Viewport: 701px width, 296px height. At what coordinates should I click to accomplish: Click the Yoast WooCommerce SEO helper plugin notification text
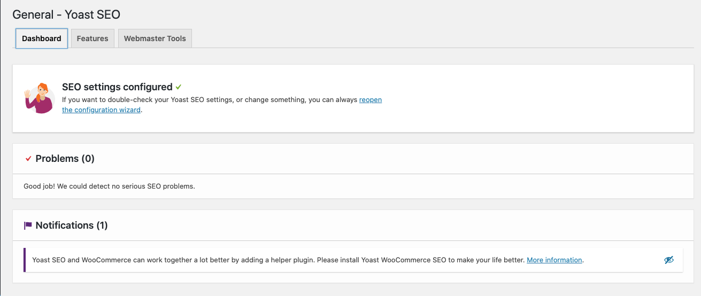(279, 260)
